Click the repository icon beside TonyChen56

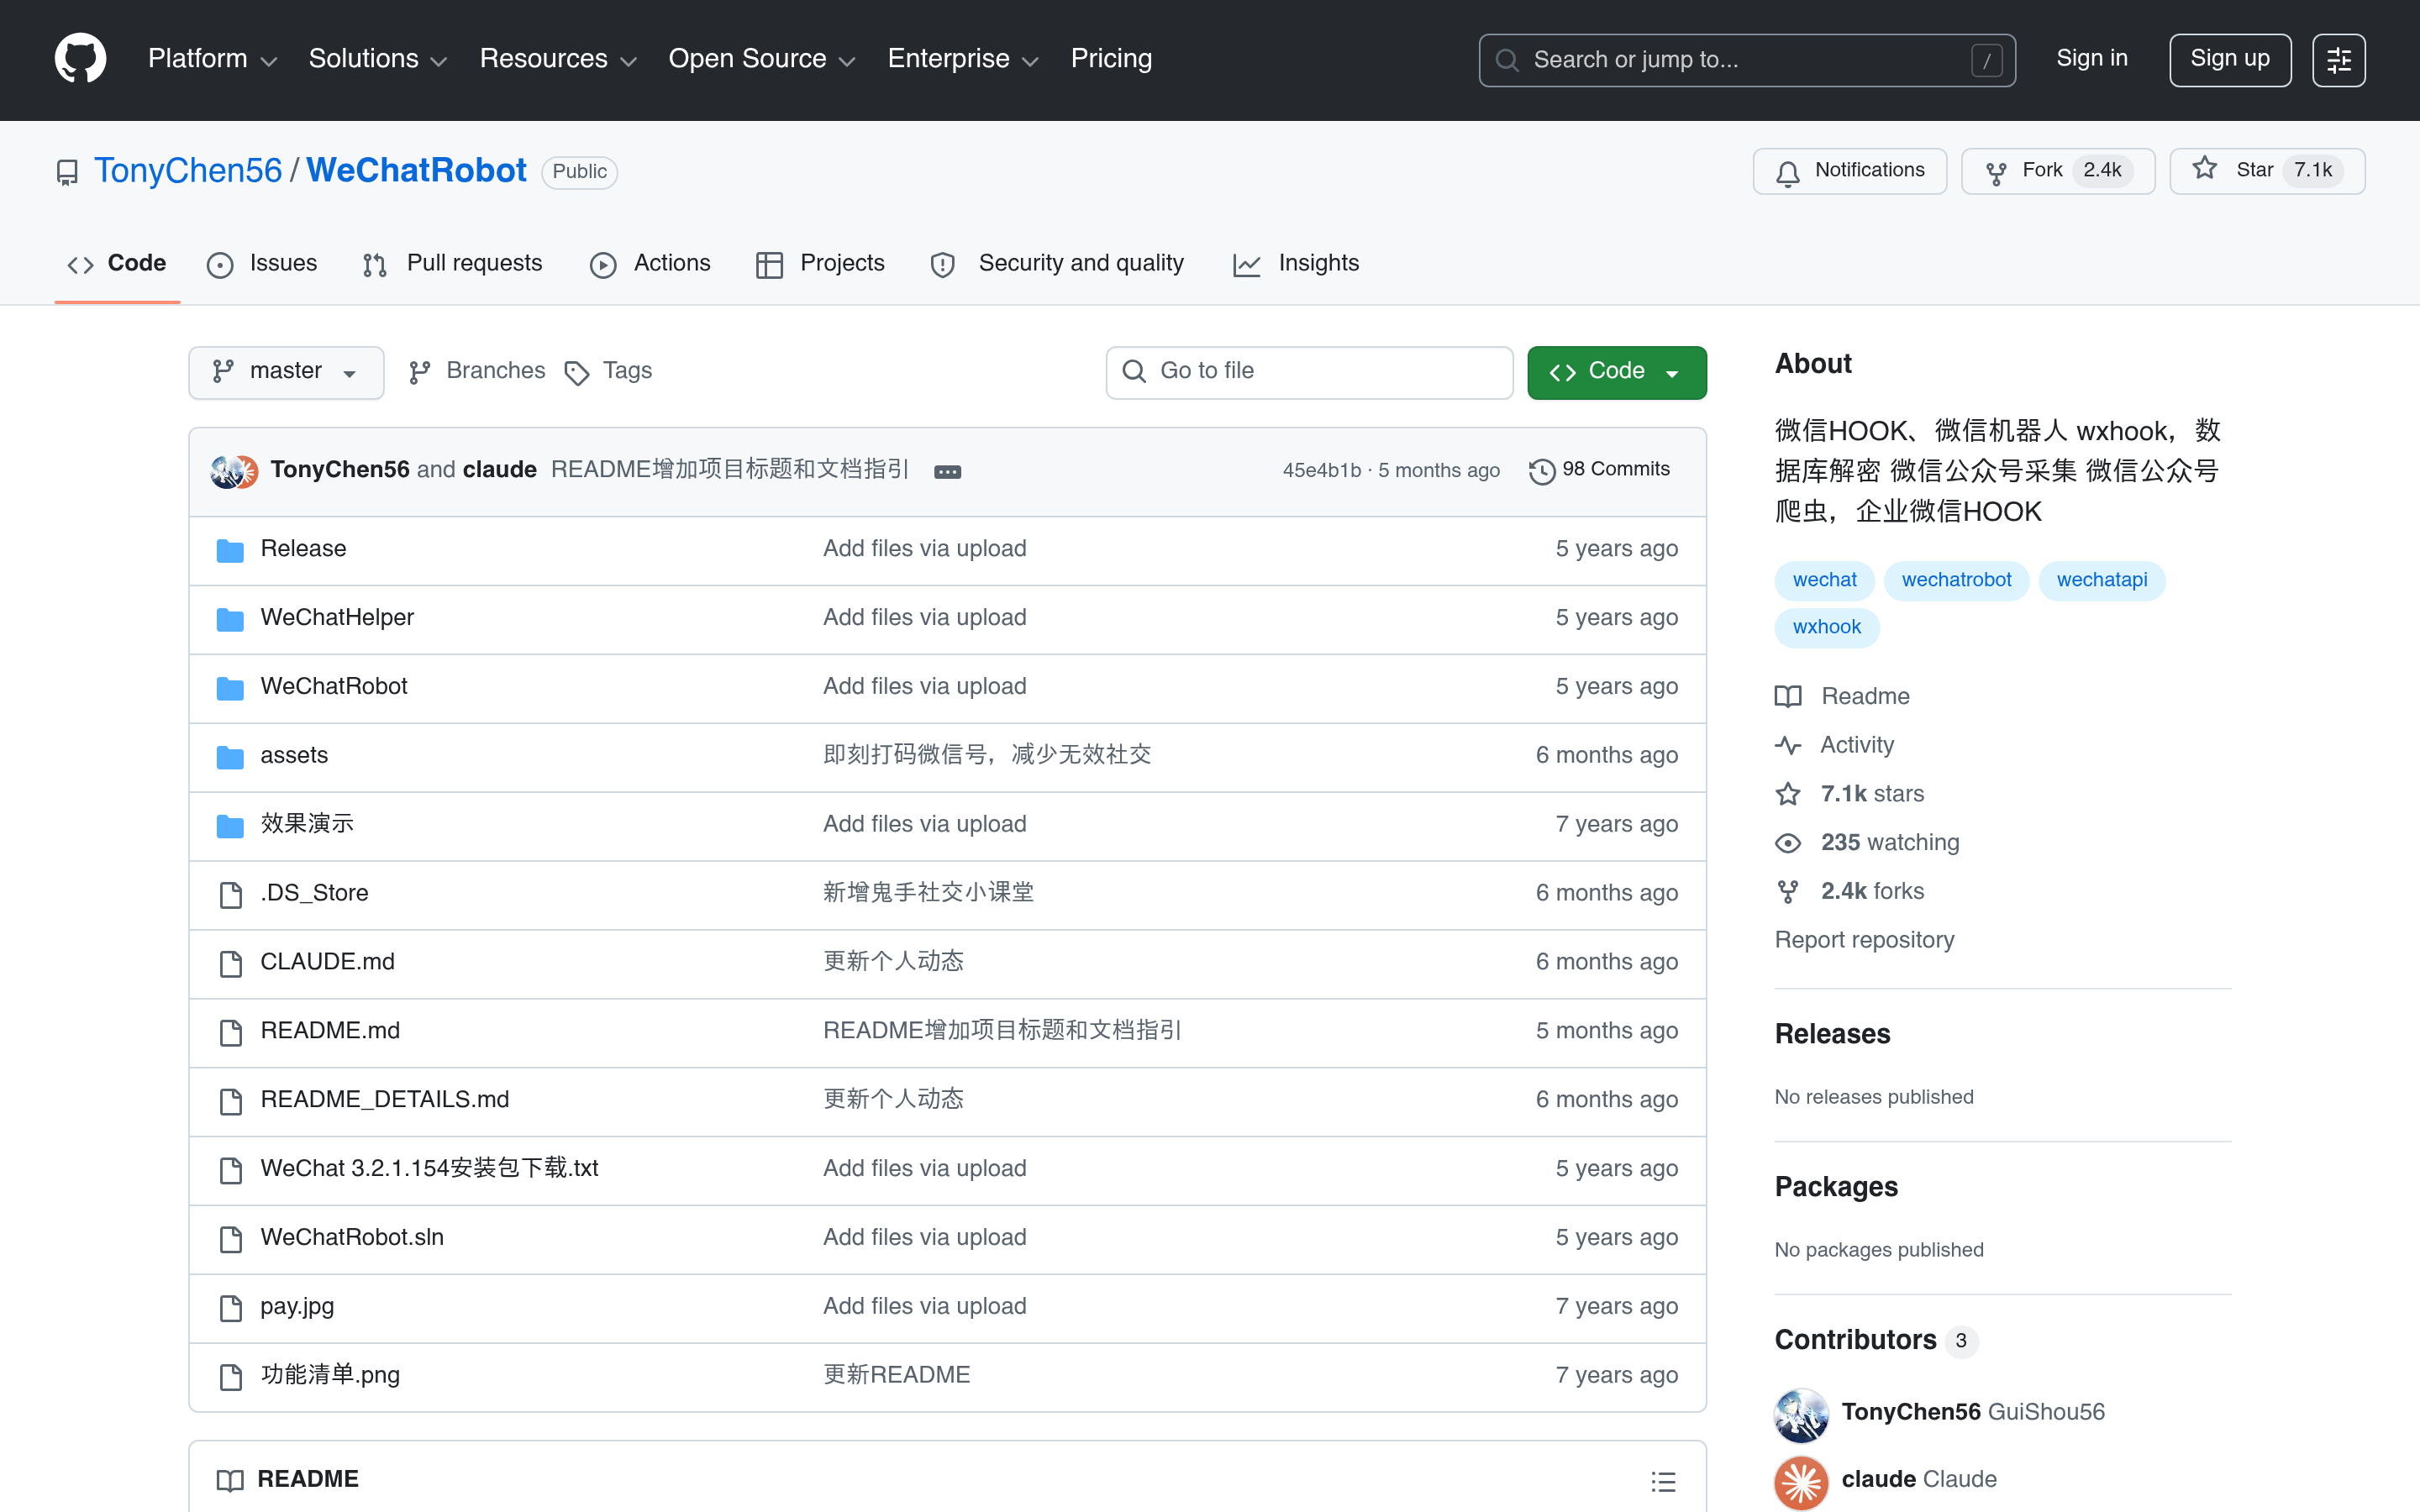(67, 172)
